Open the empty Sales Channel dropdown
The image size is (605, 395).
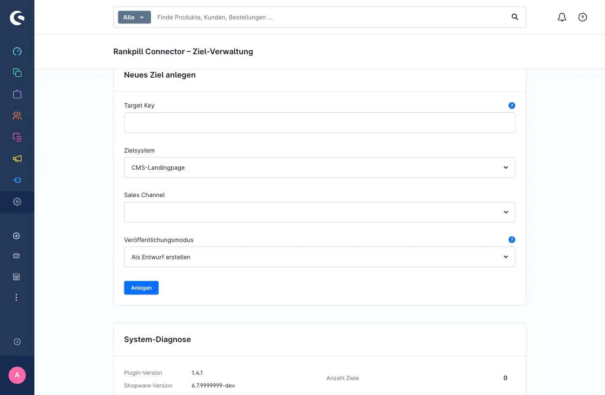click(x=320, y=212)
